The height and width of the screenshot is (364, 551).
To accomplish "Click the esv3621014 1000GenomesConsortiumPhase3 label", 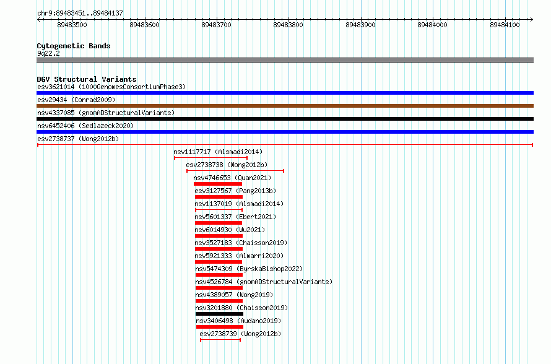I will (x=111, y=87).
